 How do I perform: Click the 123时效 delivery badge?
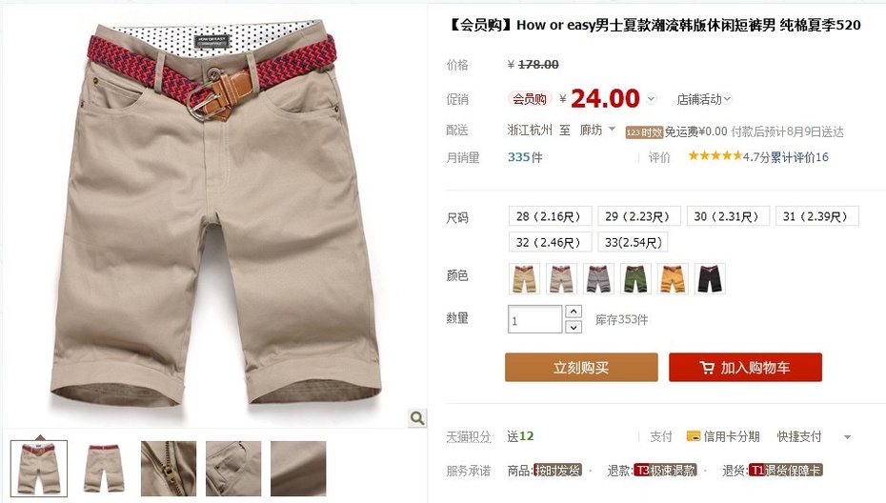tap(644, 132)
